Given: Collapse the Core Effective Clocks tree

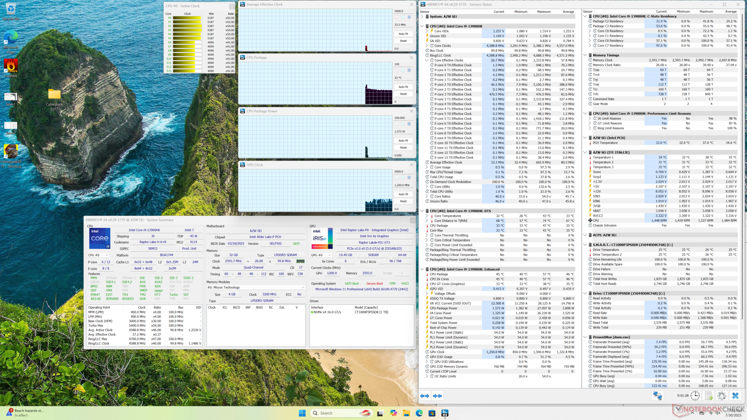Looking at the screenshot, I should (x=426, y=60).
